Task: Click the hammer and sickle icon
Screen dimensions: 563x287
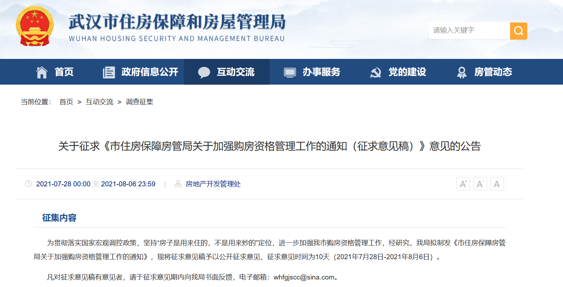Action: [x=376, y=72]
